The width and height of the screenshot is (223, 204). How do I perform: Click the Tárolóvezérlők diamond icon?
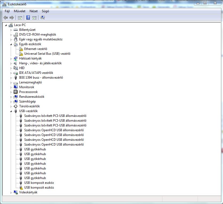point(16,107)
